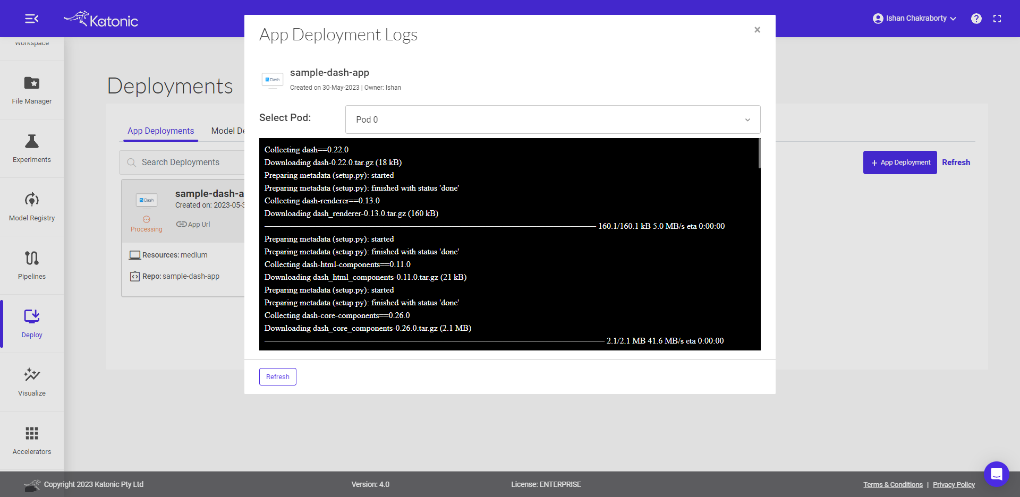Open Ishan Chakraborty user menu
The height and width of the screenshot is (497, 1020).
point(914,19)
